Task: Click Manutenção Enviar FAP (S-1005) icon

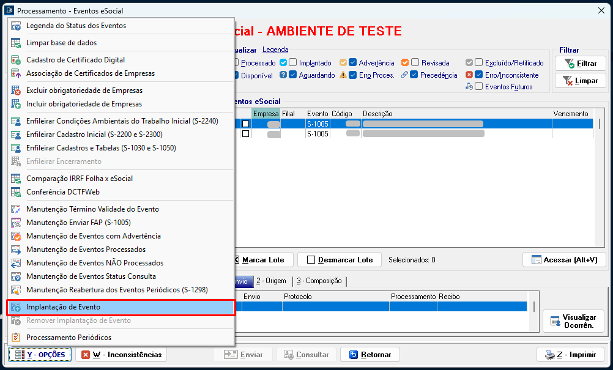Action: pos(16,223)
